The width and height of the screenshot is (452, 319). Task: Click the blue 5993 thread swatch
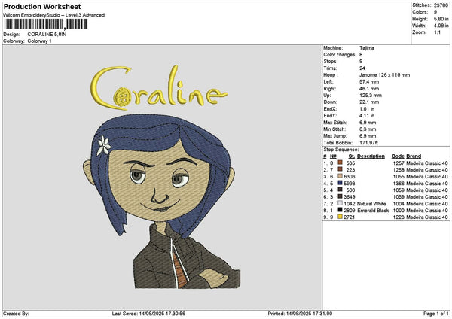341,184
